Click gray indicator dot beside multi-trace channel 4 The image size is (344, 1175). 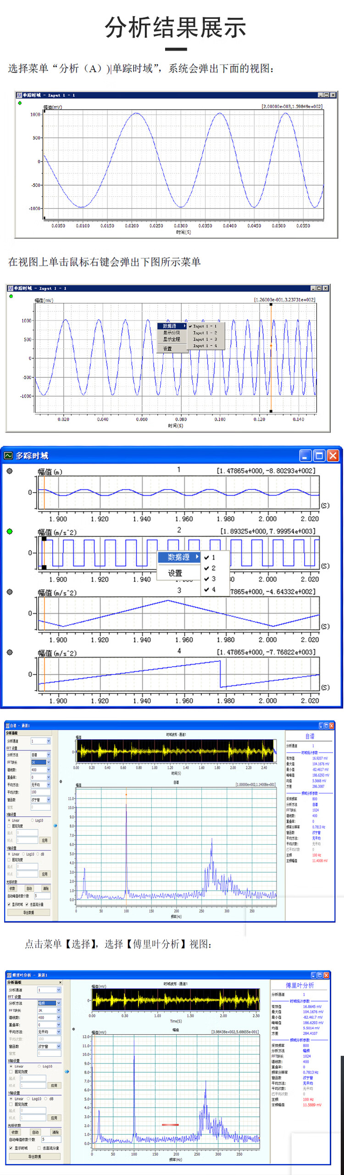(x=10, y=652)
